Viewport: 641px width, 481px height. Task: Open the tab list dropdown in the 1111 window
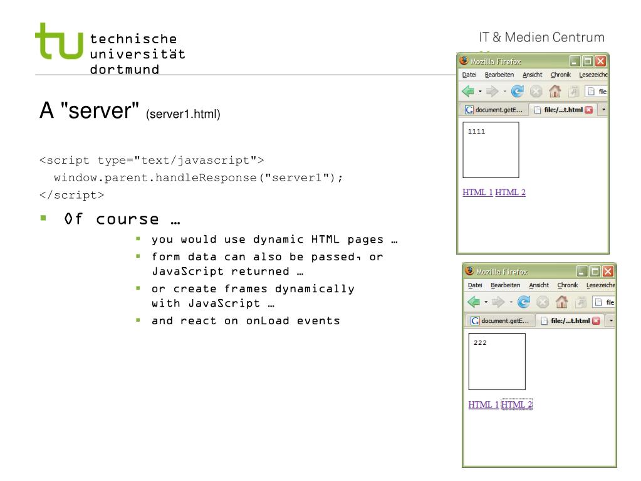tap(603, 110)
